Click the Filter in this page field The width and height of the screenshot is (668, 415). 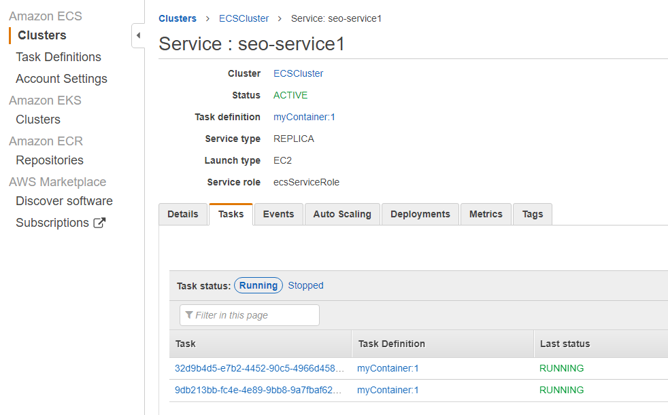point(250,315)
